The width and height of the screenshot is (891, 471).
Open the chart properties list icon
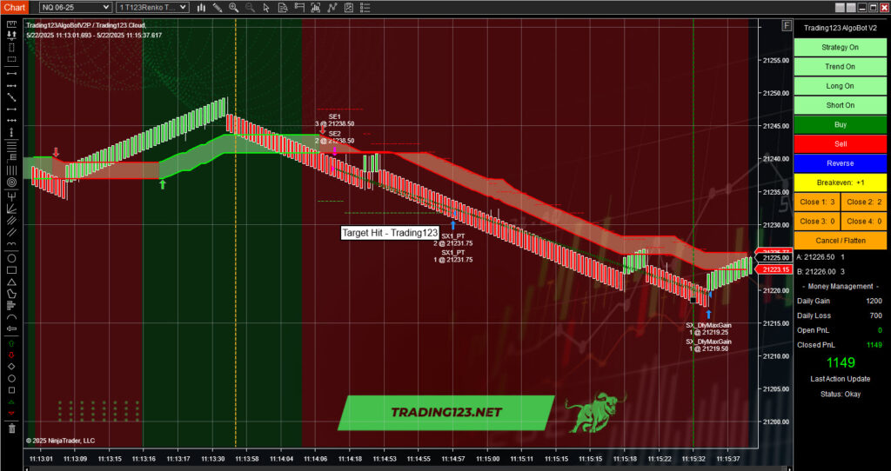pyautogui.click(x=365, y=7)
